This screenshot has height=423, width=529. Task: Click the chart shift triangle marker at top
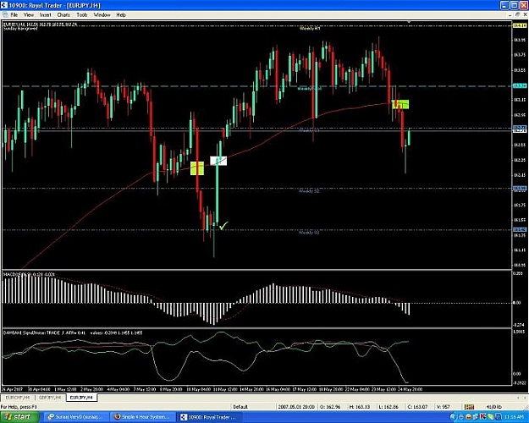click(x=409, y=22)
